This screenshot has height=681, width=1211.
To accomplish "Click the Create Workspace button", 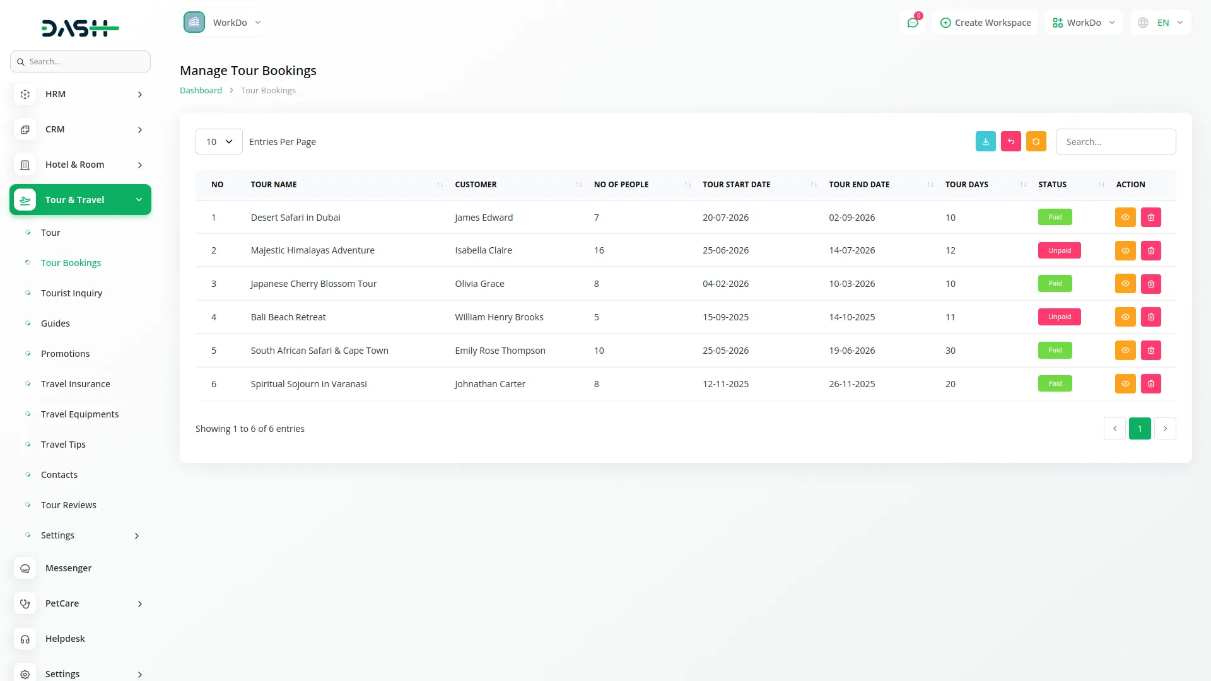I will [x=985, y=22].
